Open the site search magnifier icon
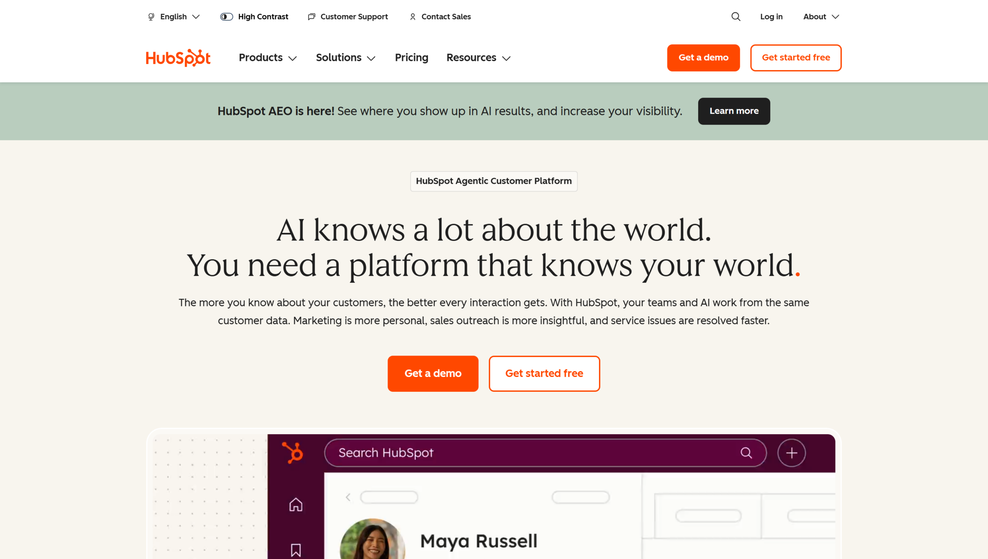 (736, 17)
